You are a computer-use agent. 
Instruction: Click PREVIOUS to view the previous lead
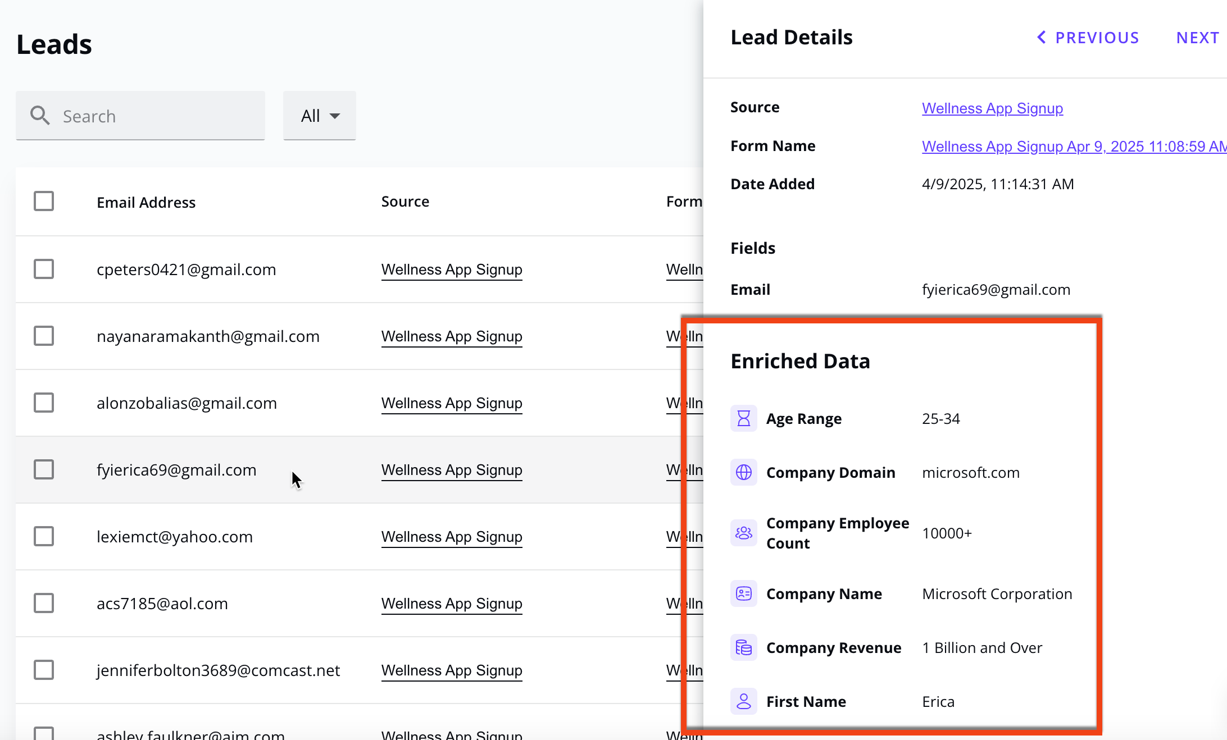1097,37
